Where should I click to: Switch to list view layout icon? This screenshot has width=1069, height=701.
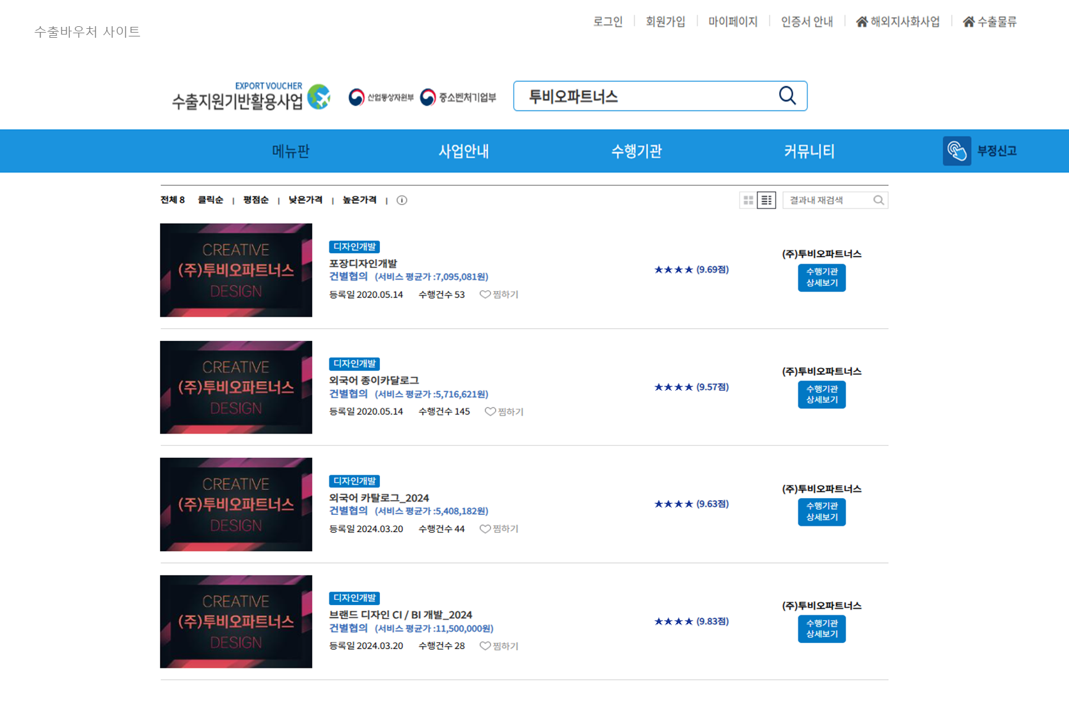click(766, 200)
